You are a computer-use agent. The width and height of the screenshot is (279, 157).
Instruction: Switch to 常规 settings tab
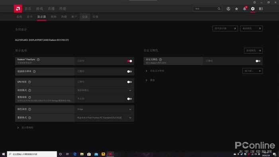pyautogui.click(x=95, y=17)
